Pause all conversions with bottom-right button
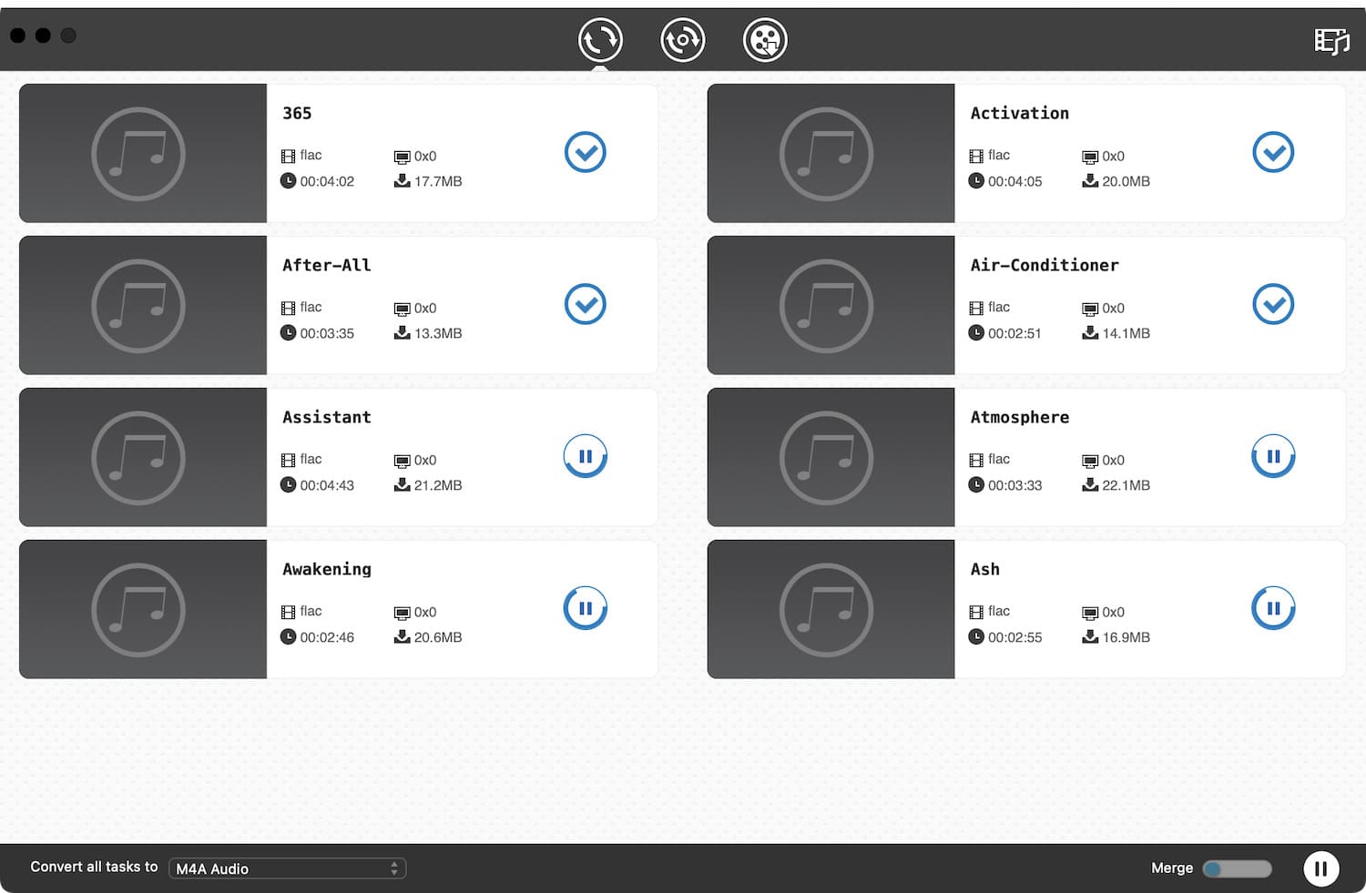This screenshot has width=1366, height=893. click(x=1320, y=868)
